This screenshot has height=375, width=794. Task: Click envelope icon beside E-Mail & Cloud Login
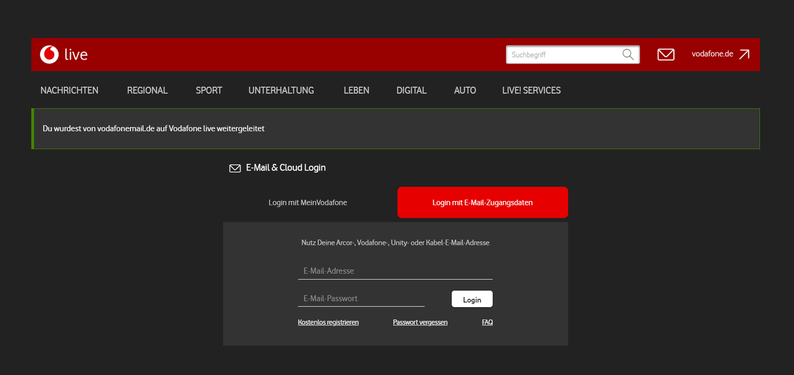(x=235, y=168)
